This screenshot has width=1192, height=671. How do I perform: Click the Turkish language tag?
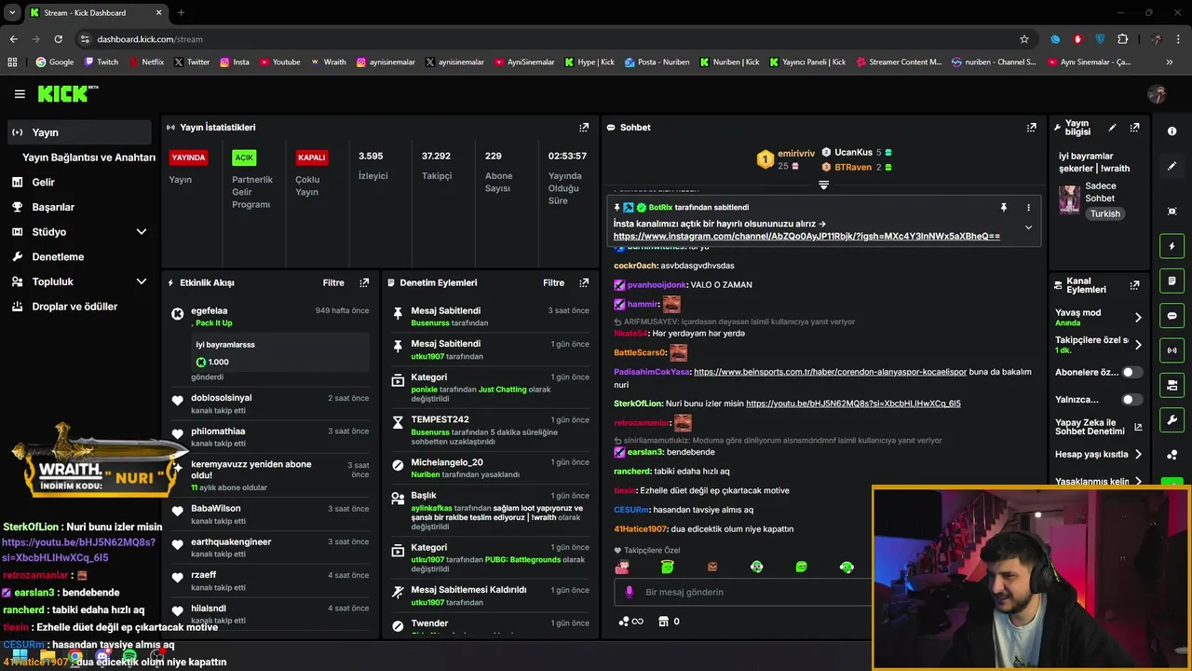1105,213
